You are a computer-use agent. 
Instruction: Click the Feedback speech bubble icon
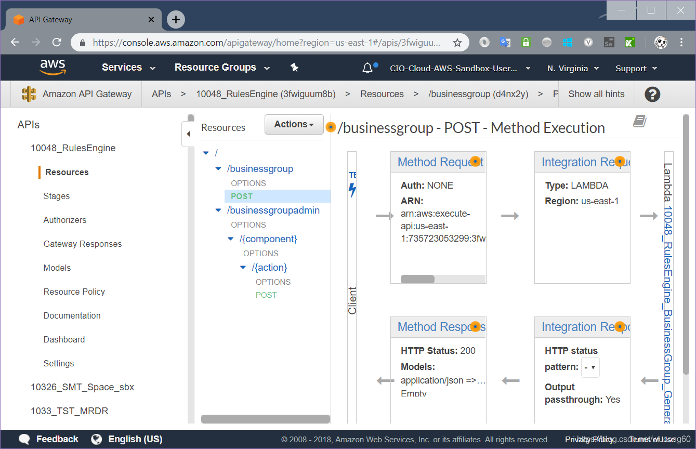24,439
